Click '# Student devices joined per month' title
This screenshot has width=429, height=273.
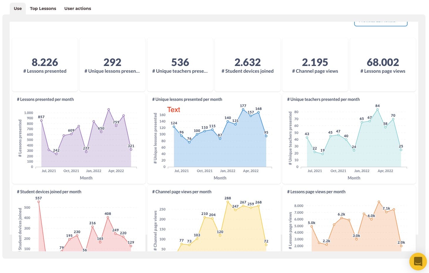point(49,192)
